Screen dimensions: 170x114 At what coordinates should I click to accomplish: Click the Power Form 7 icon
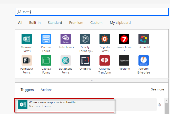click(124, 39)
